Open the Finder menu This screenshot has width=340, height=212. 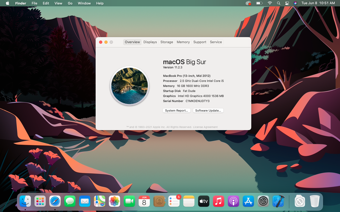click(x=20, y=3)
